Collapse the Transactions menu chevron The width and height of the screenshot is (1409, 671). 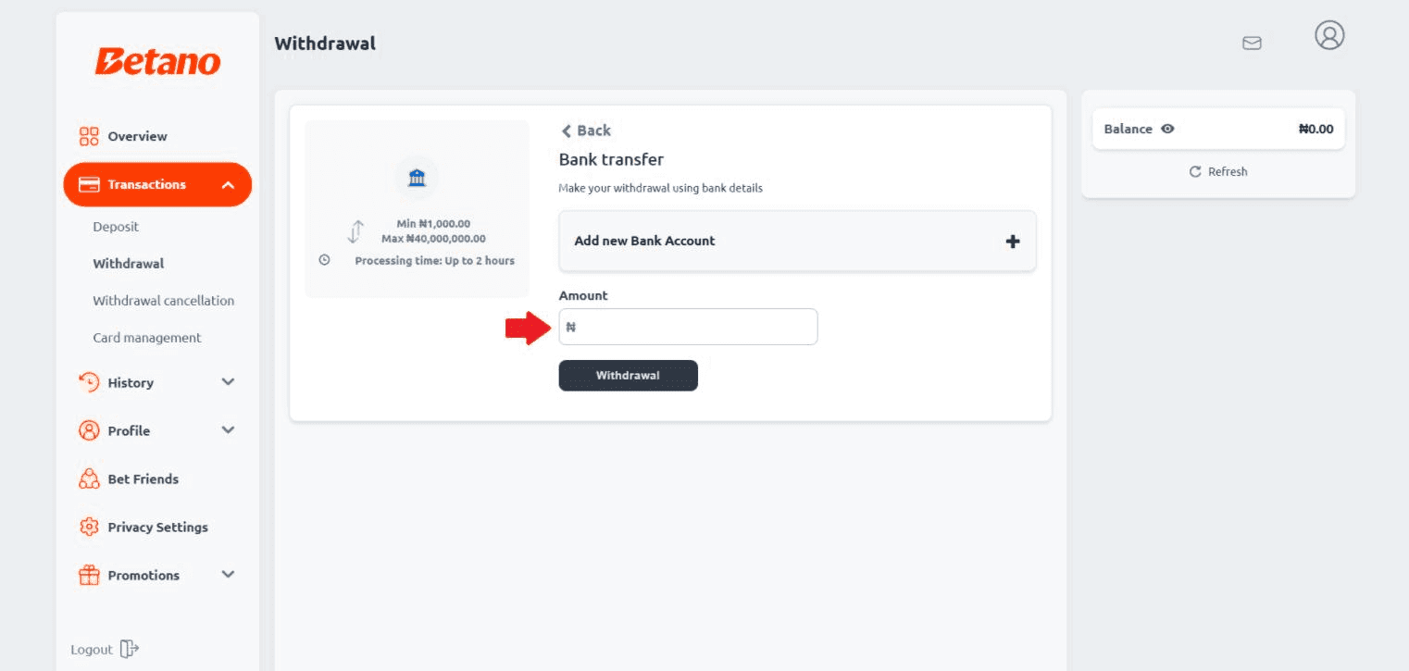229,184
